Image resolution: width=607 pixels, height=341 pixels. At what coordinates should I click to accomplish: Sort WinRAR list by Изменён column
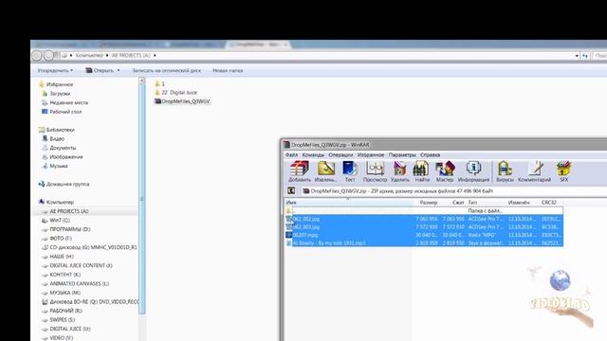tap(519, 203)
